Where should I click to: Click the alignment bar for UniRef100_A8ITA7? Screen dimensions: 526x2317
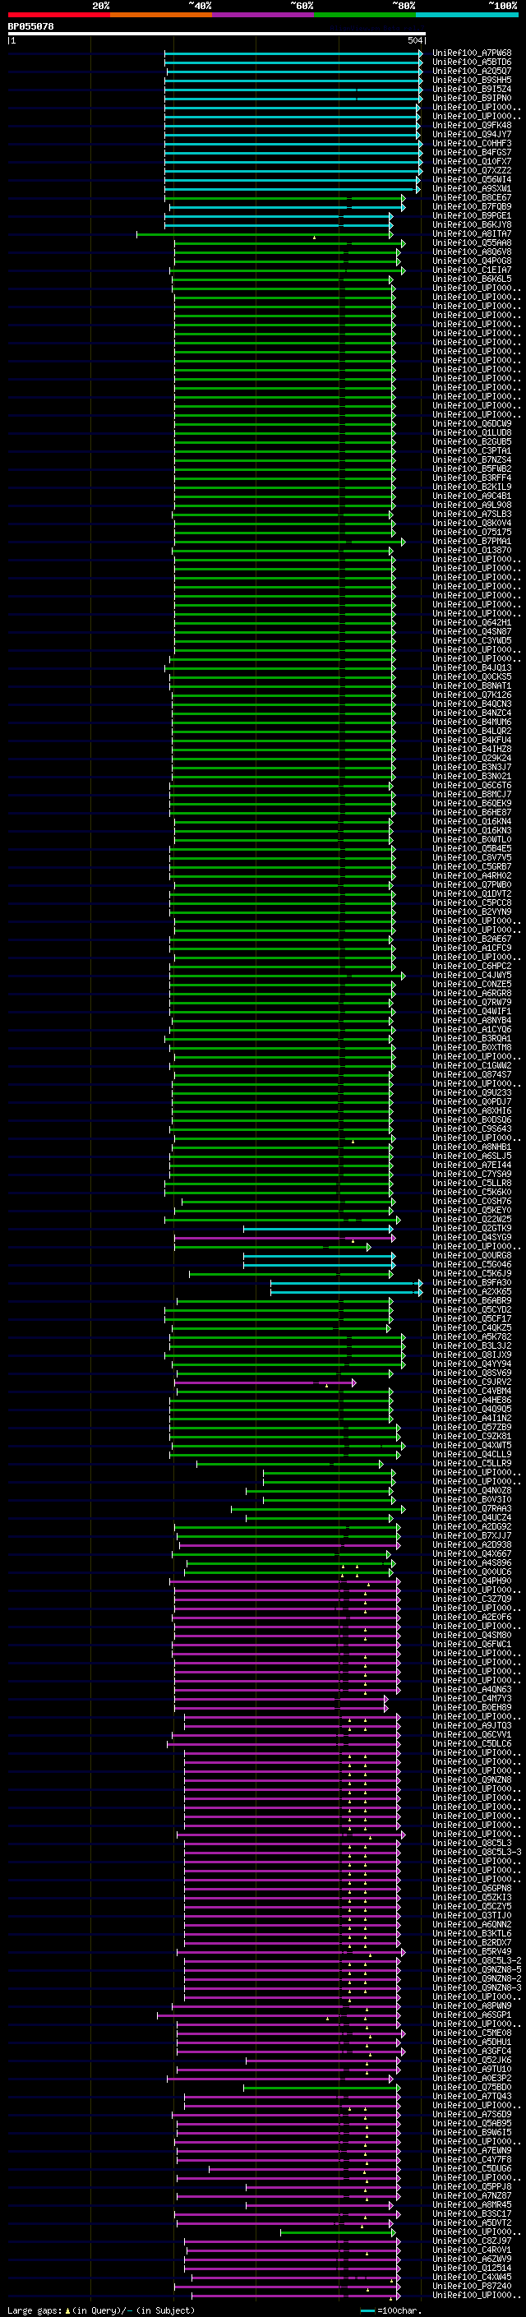265,234
